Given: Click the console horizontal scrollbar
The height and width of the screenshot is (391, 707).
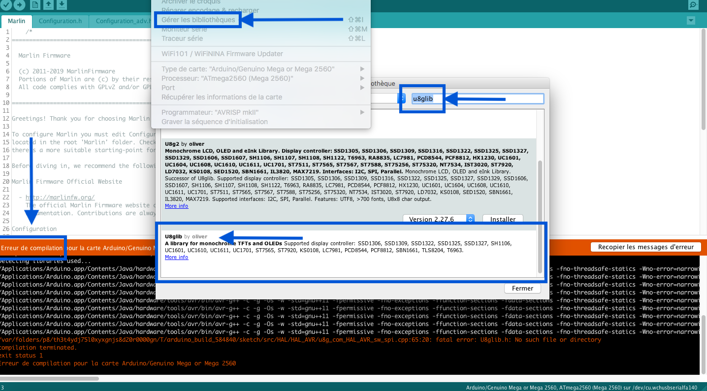Looking at the screenshot, I should (x=49, y=379).
